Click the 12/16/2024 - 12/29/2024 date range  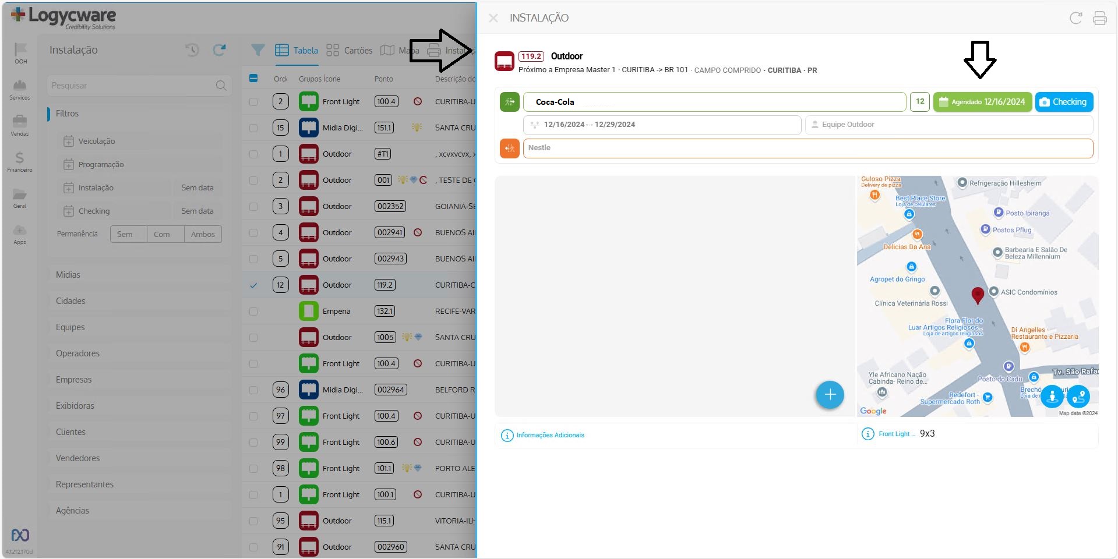(662, 125)
